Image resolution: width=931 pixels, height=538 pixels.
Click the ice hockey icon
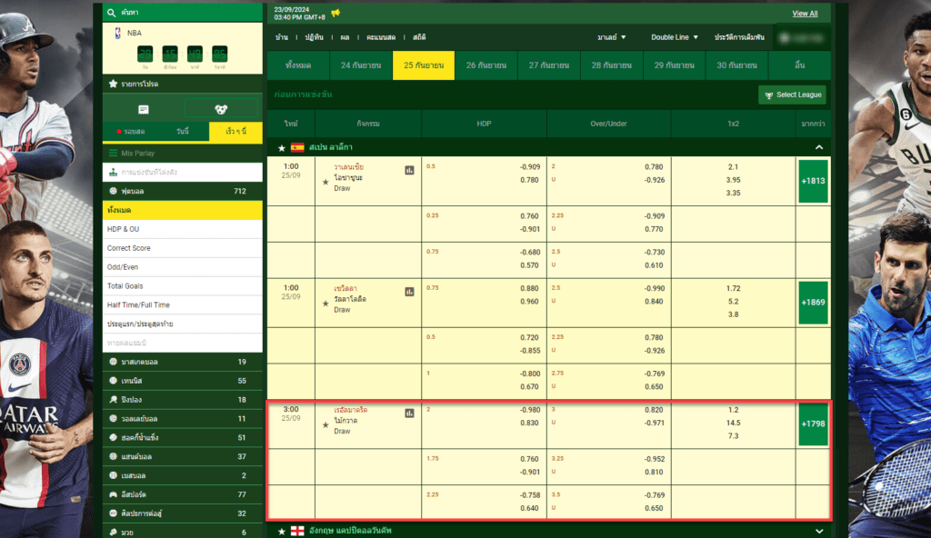113,438
